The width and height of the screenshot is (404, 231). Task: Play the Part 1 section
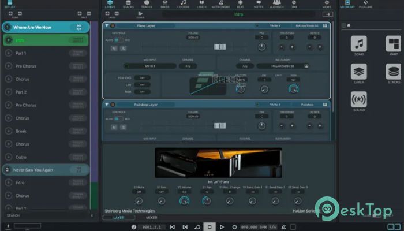9,53
